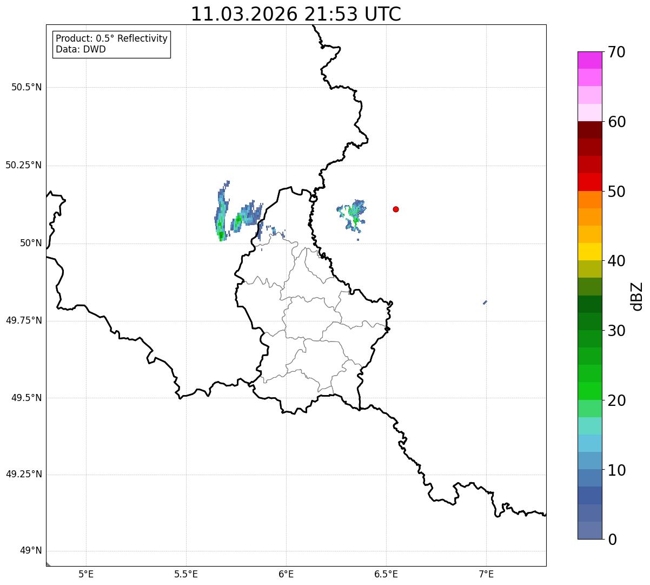Screen dimensions: 650x585
Task: Click the "5.5°E" longitude label
Action: pos(186,574)
